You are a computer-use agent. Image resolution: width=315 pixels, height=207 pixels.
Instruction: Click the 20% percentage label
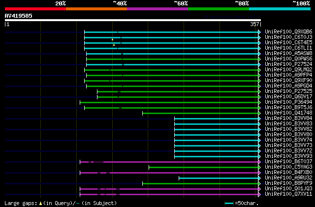tap(60, 3)
